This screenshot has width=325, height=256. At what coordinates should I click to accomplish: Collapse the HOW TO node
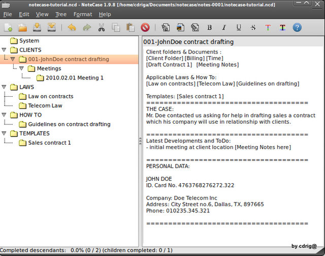4,115
